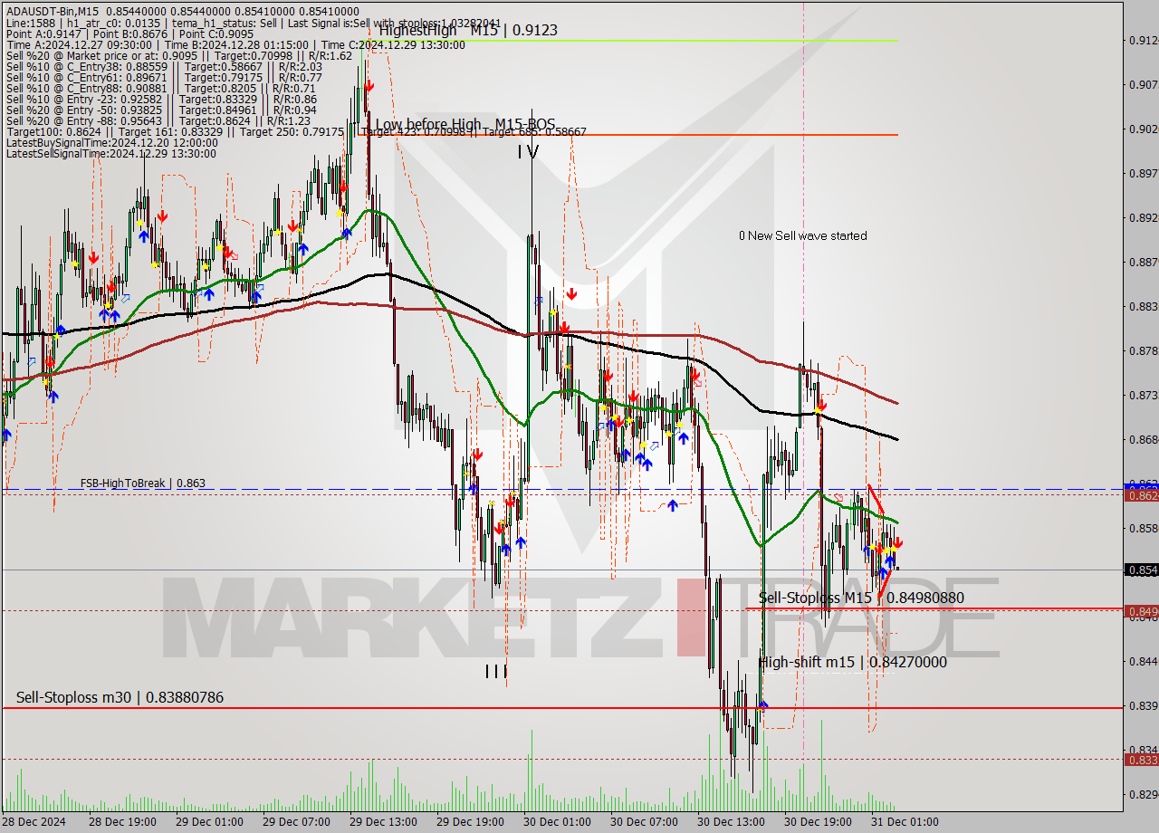The height and width of the screenshot is (833, 1159).
Task: Click the '0 New Sell wave started' text
Action: [802, 235]
